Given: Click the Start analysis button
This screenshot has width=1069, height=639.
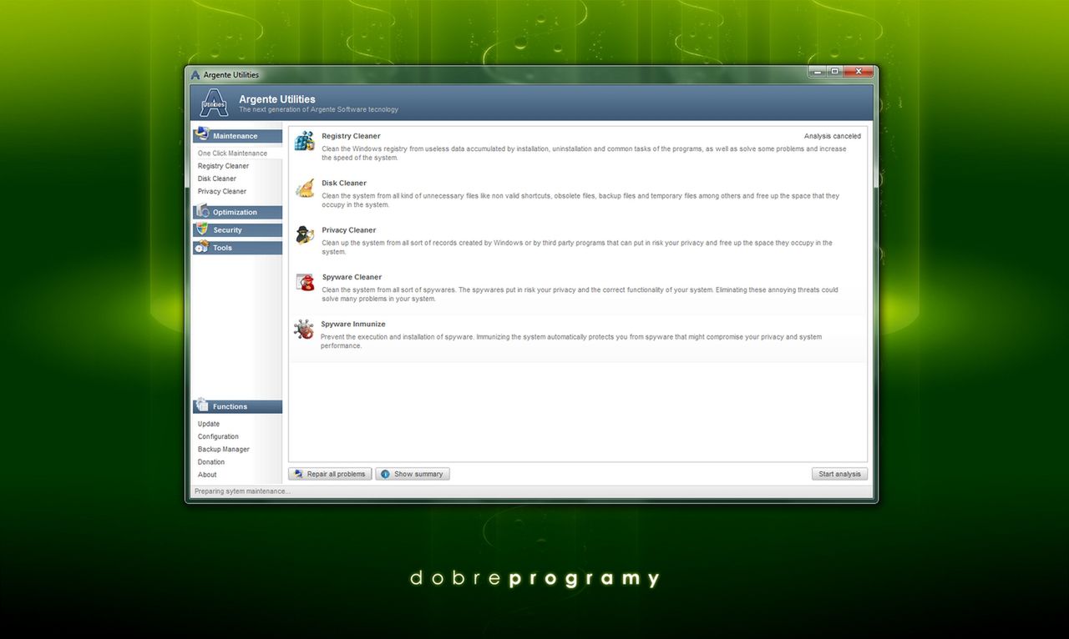Looking at the screenshot, I should pyautogui.click(x=839, y=474).
